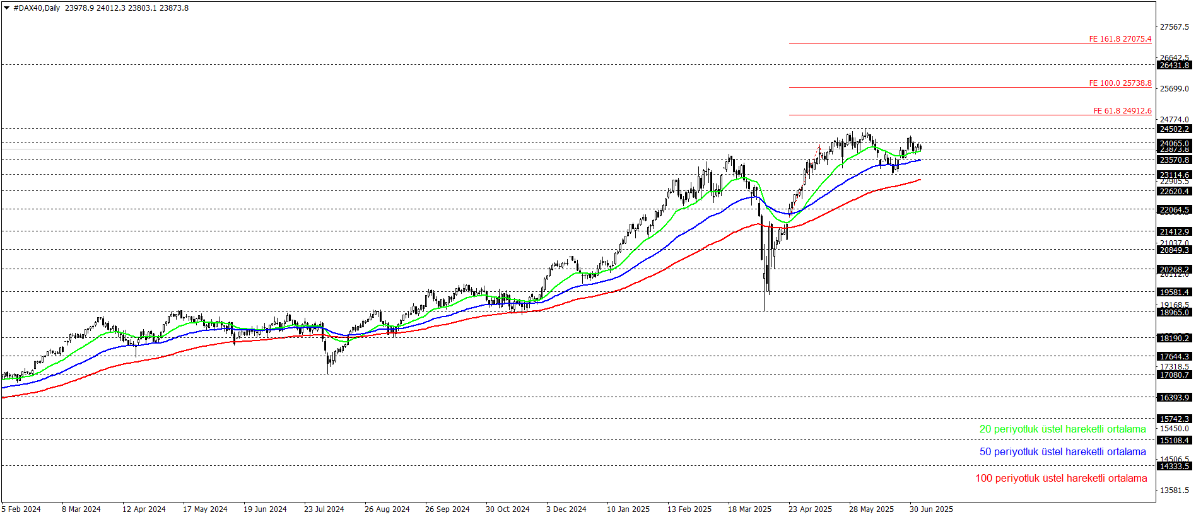Image resolution: width=1196 pixels, height=517 pixels.
Task: Click the 30 Jun 2025 date label
Action: [931, 509]
